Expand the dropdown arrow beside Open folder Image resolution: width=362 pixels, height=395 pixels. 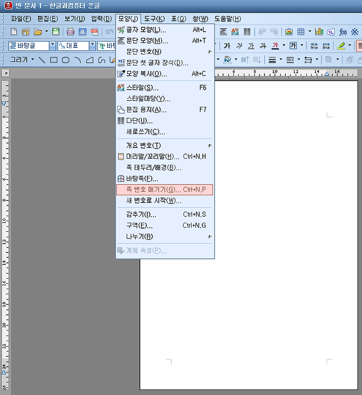click(x=46, y=32)
